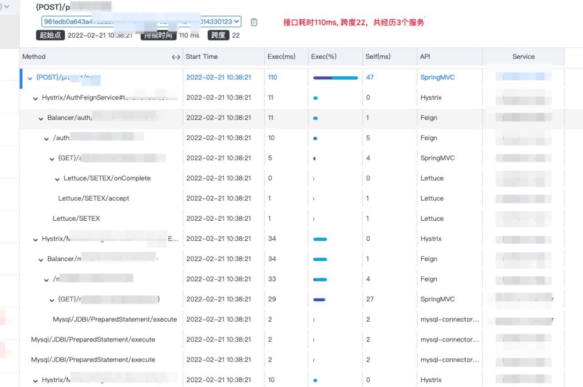This screenshot has height=387, width=583.
Task: Click the Start Time column header
Action: click(202, 57)
